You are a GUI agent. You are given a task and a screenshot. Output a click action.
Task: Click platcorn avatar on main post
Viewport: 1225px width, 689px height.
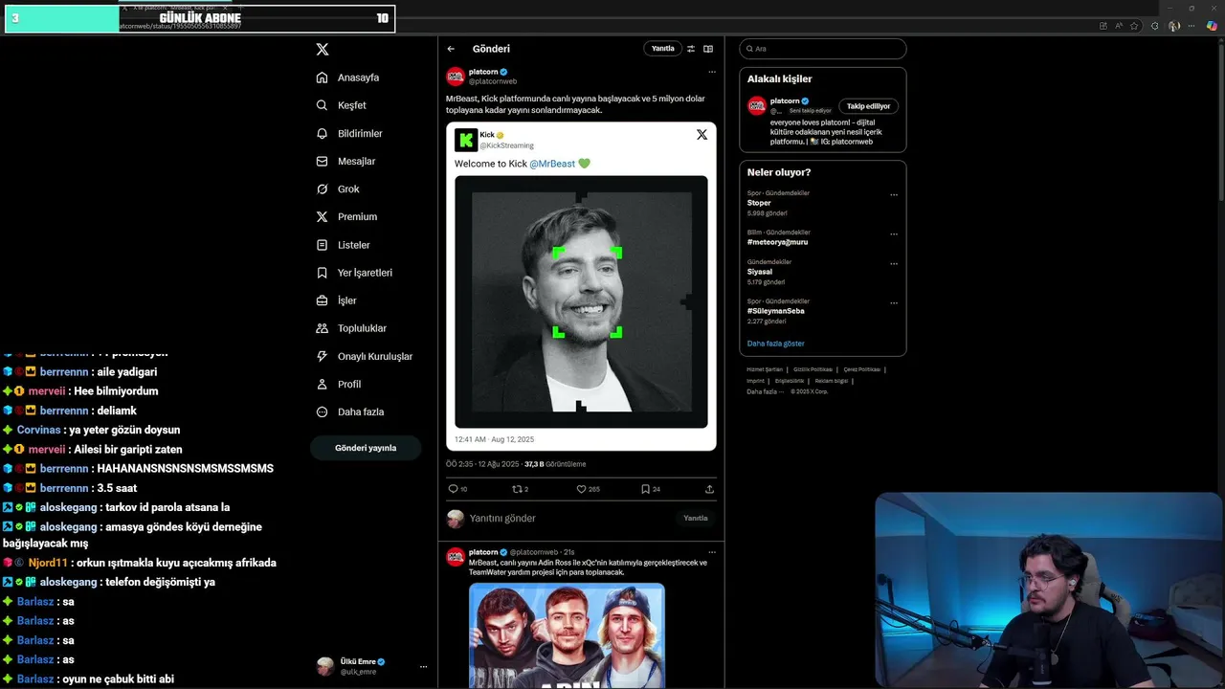pos(456,77)
